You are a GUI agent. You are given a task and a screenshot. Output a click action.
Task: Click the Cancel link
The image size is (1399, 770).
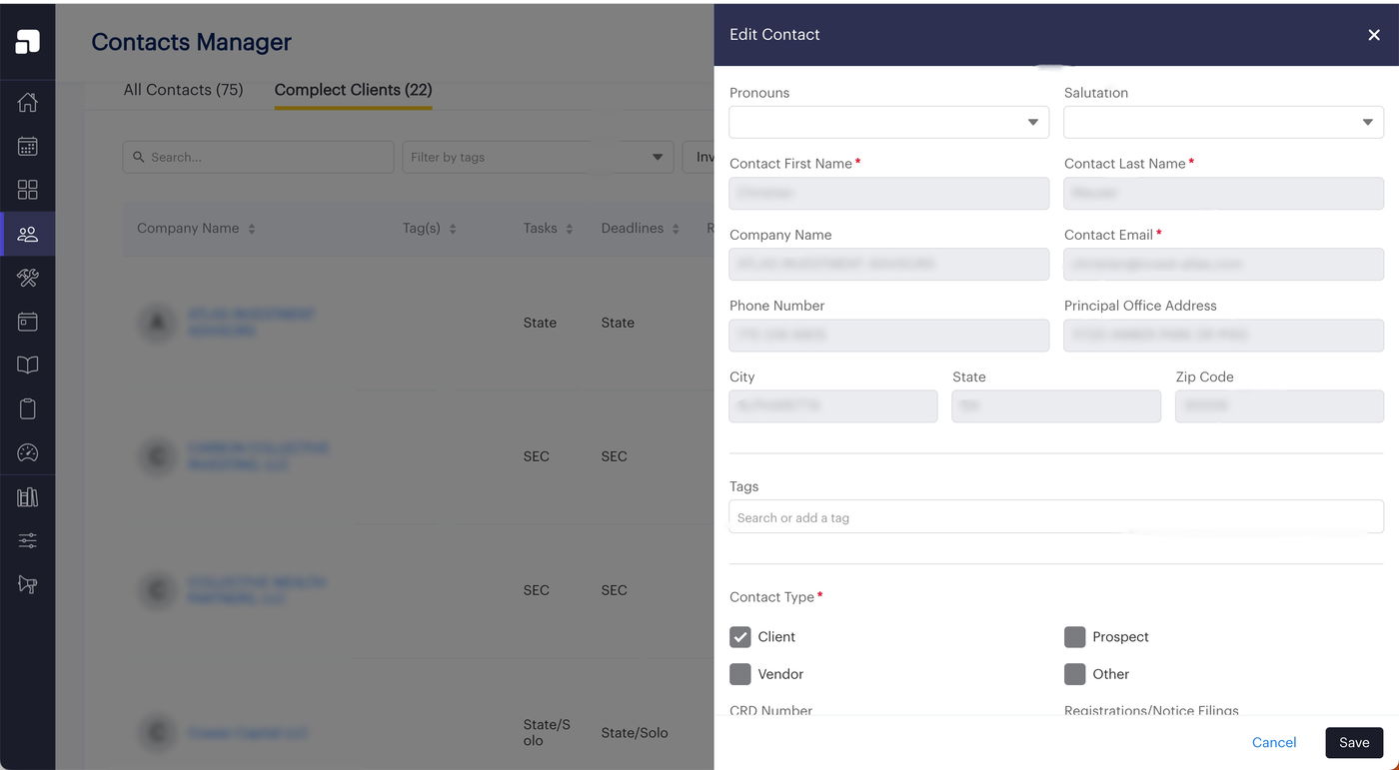(x=1274, y=742)
